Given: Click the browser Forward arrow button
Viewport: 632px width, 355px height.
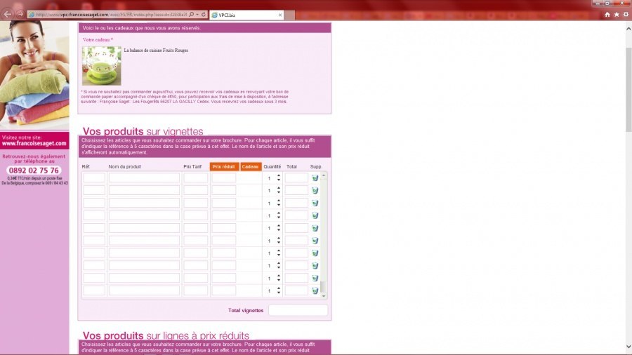Looking at the screenshot, I should click(19, 14).
